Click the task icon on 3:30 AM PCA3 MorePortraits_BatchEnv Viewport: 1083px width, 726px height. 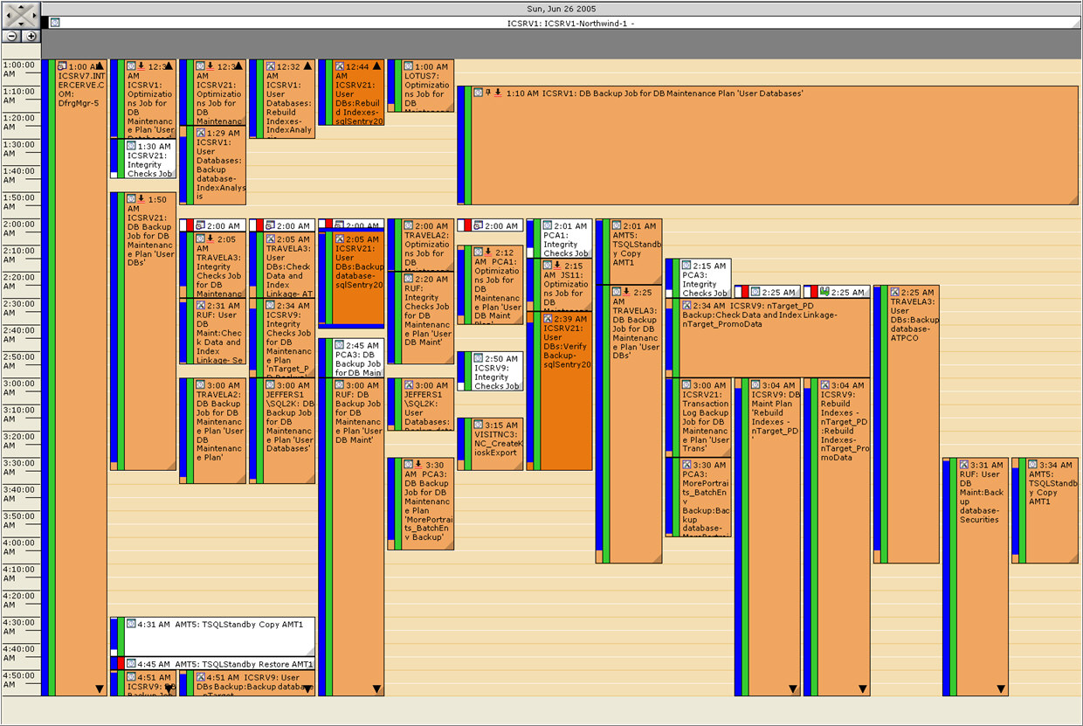tap(686, 465)
